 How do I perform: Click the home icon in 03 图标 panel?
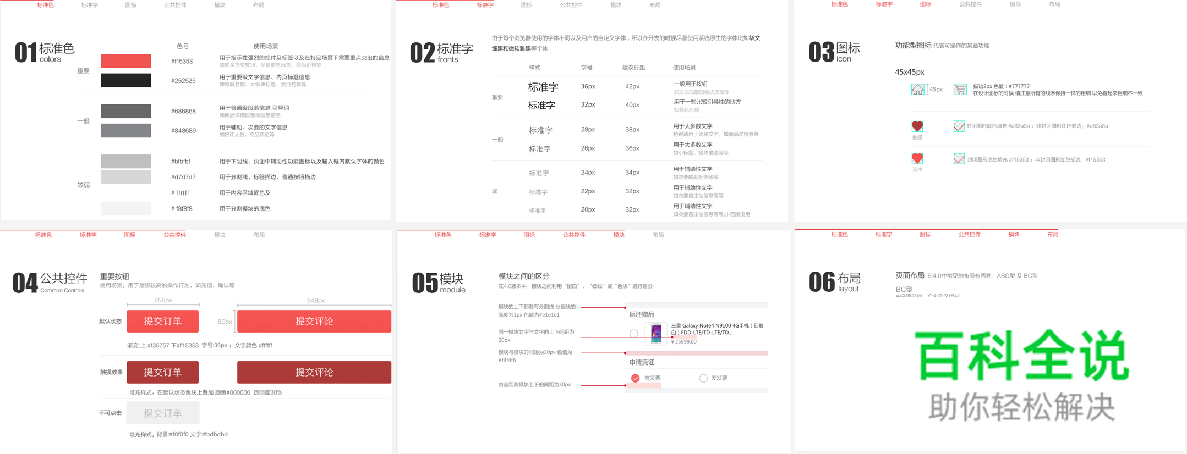pyautogui.click(x=917, y=89)
